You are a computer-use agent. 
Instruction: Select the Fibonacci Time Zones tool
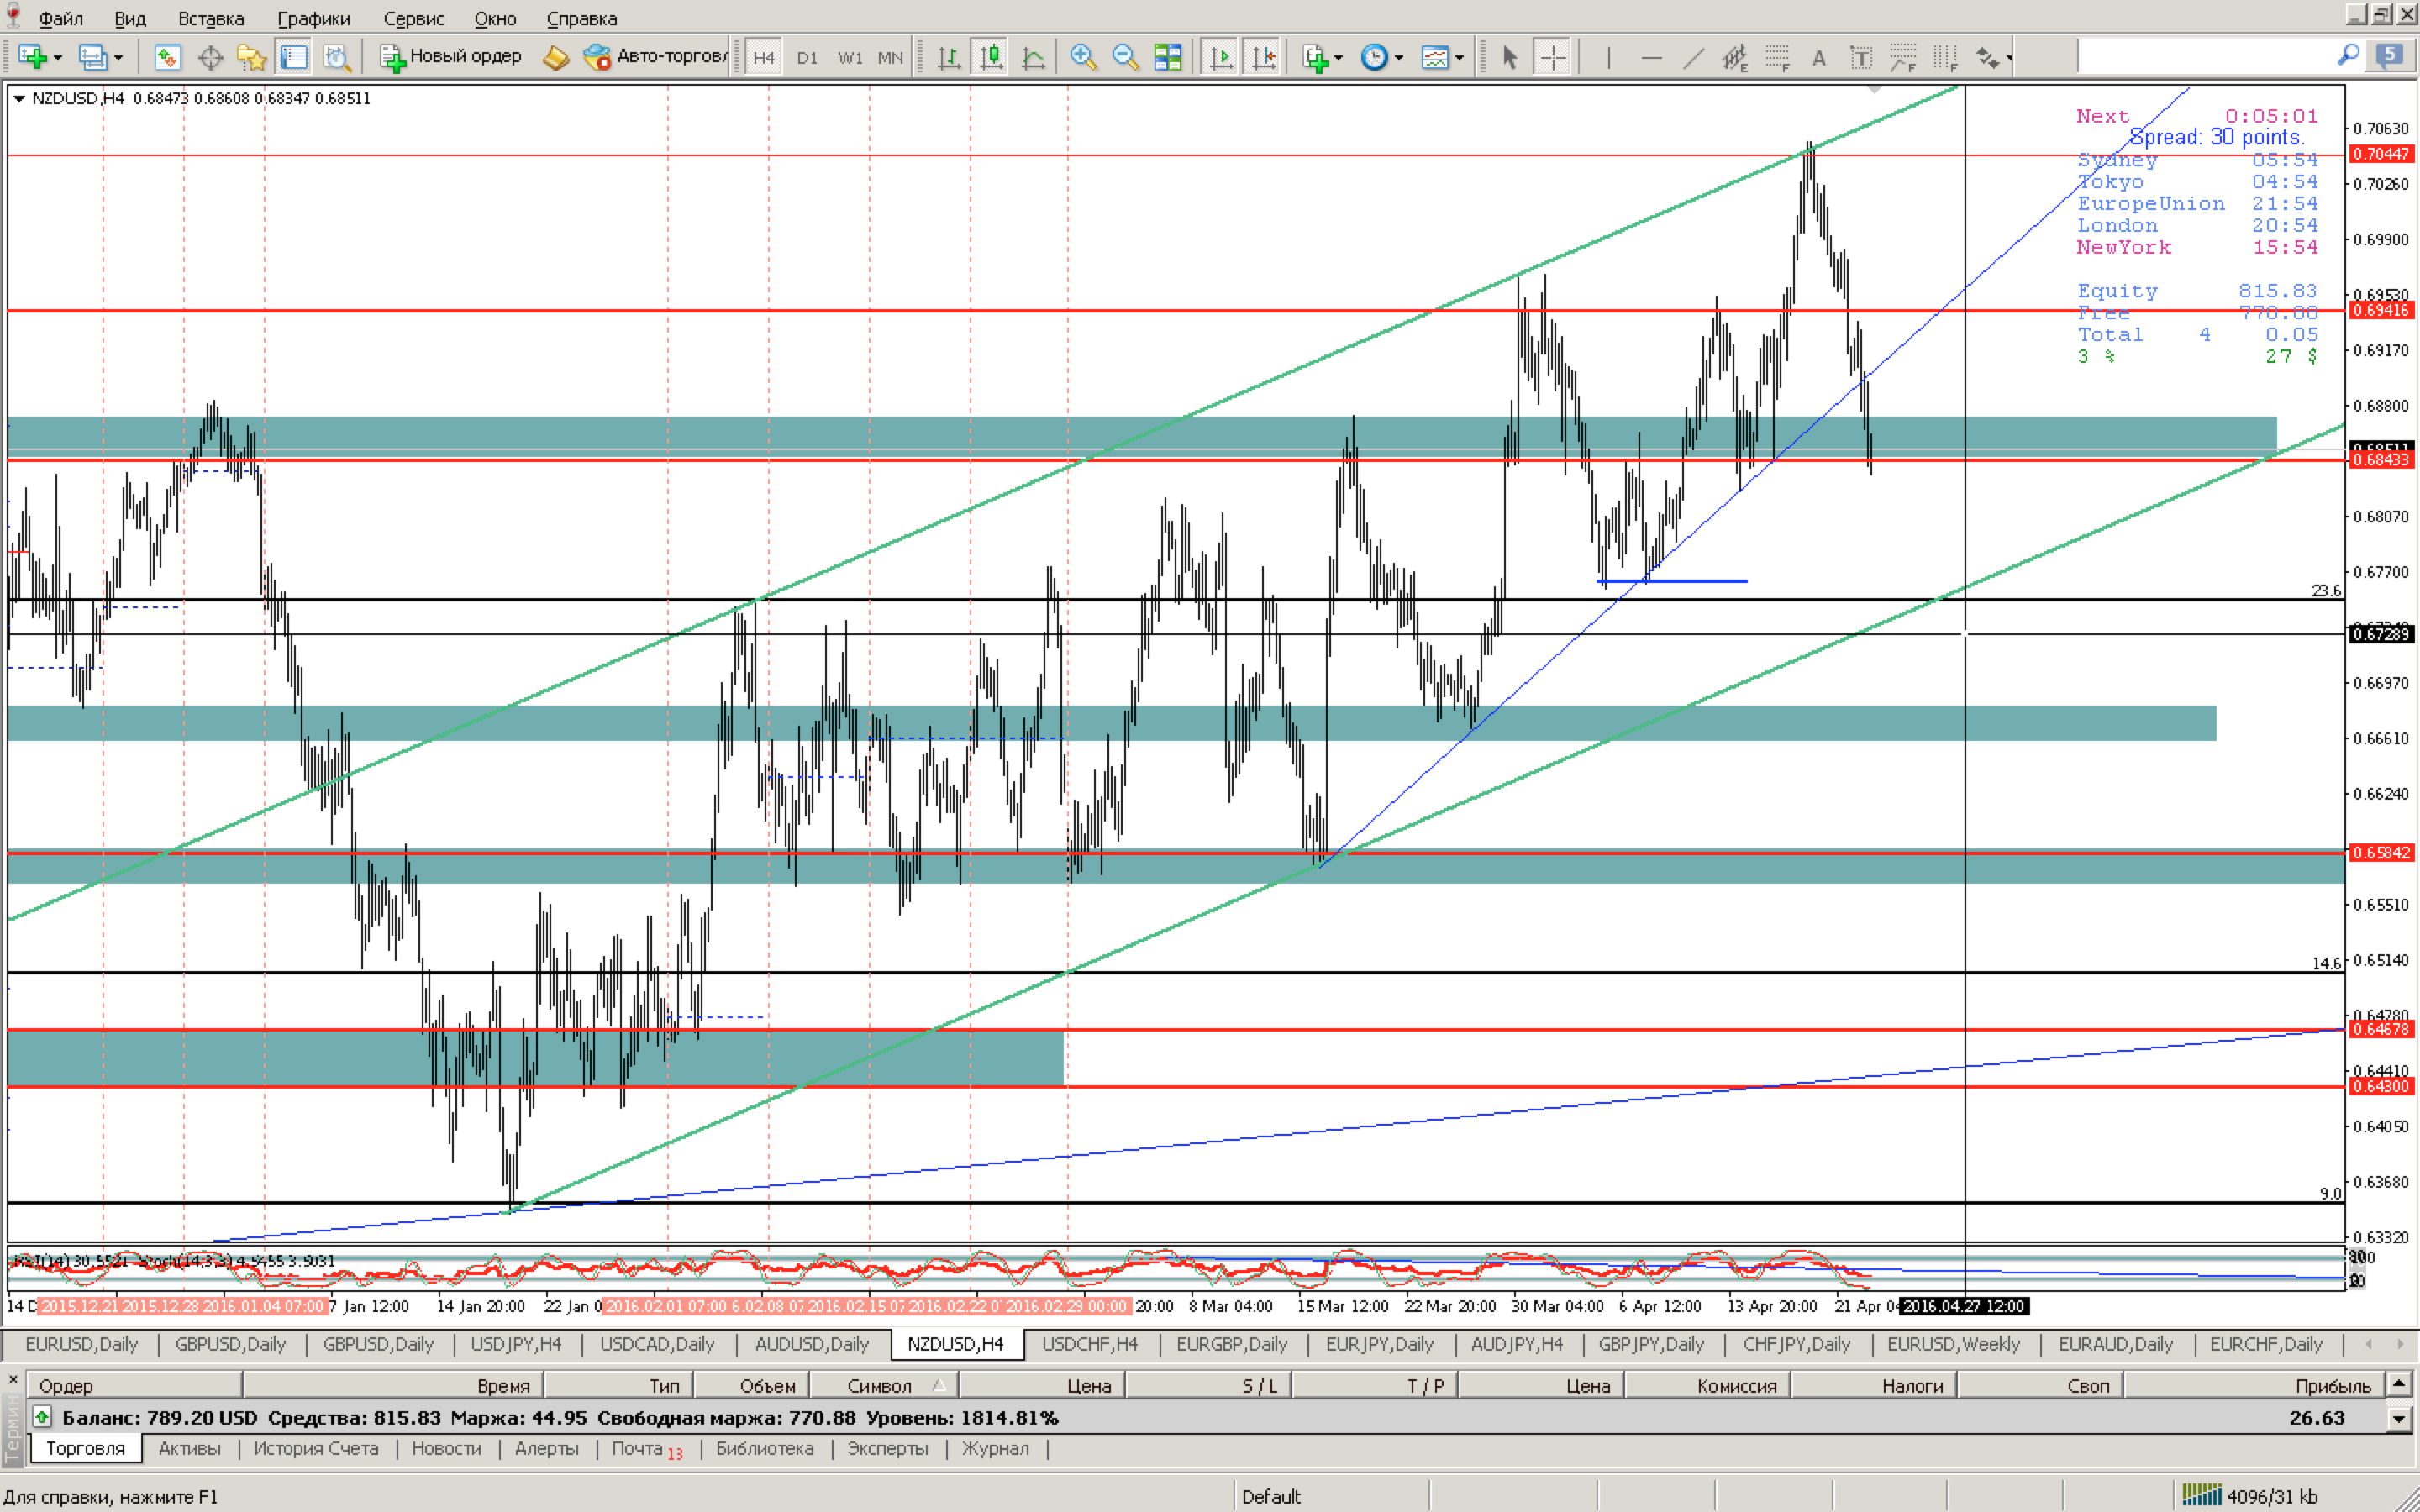pyautogui.click(x=1945, y=57)
